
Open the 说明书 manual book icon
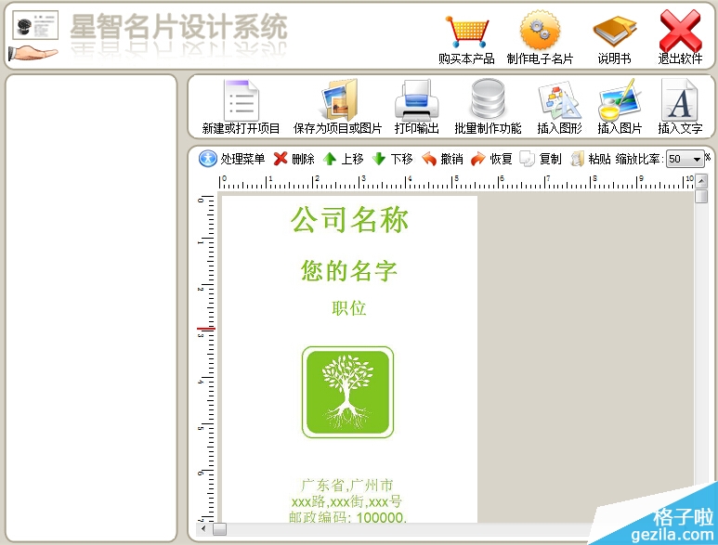(x=614, y=33)
